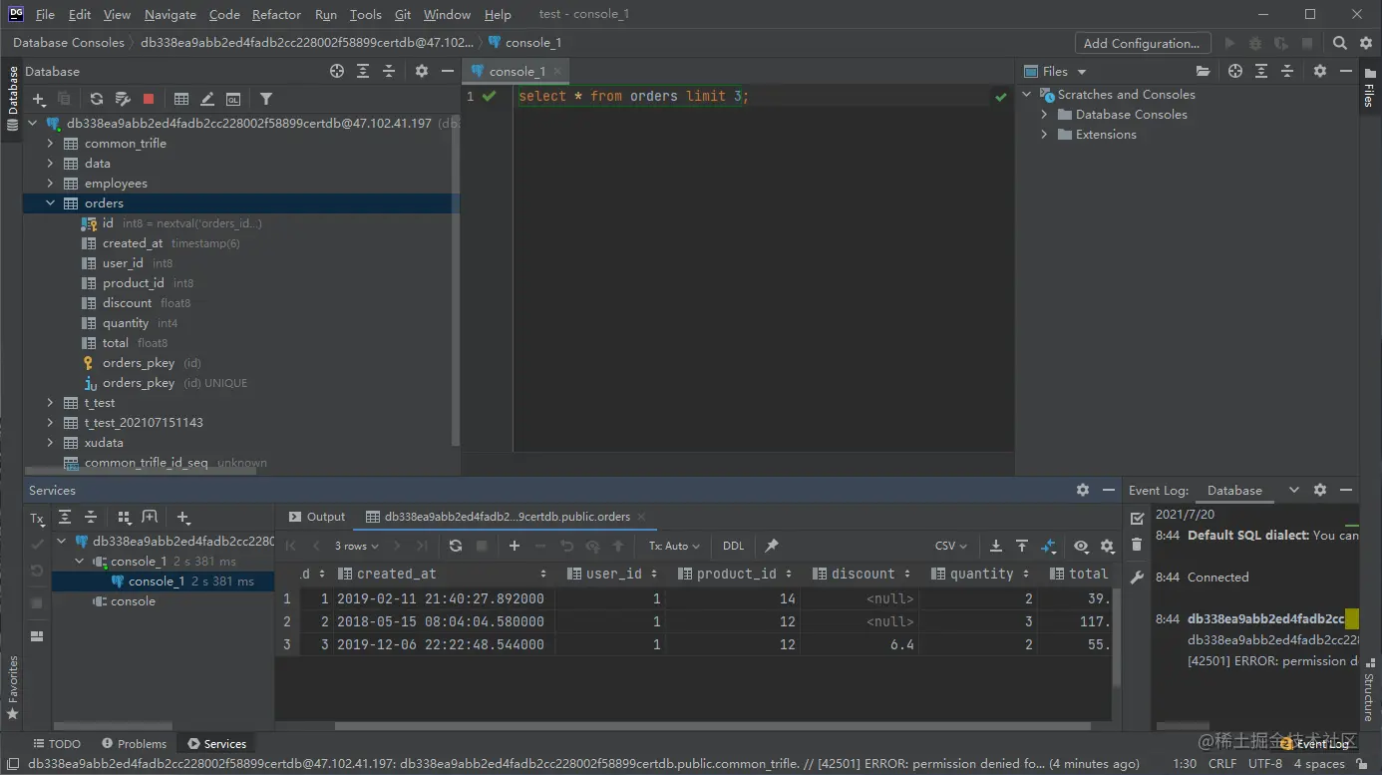Switch to the Output tab
This screenshot has height=775, width=1382.
pyautogui.click(x=316, y=517)
